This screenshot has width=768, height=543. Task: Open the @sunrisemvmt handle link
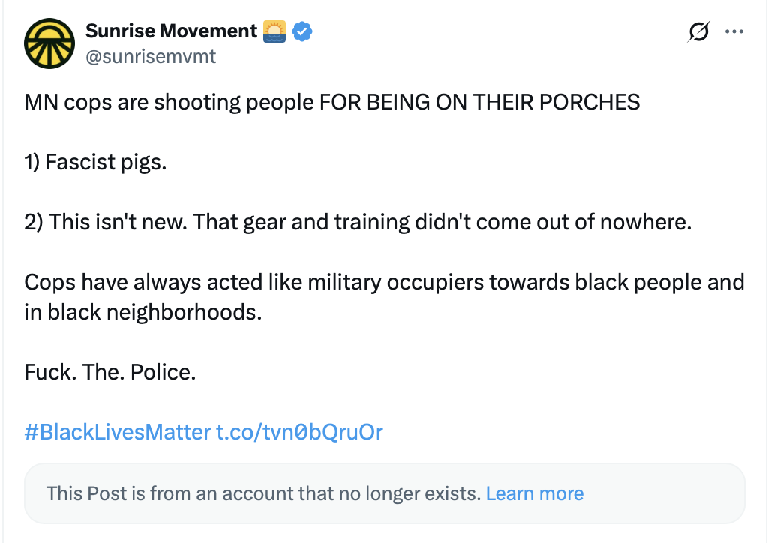151,56
